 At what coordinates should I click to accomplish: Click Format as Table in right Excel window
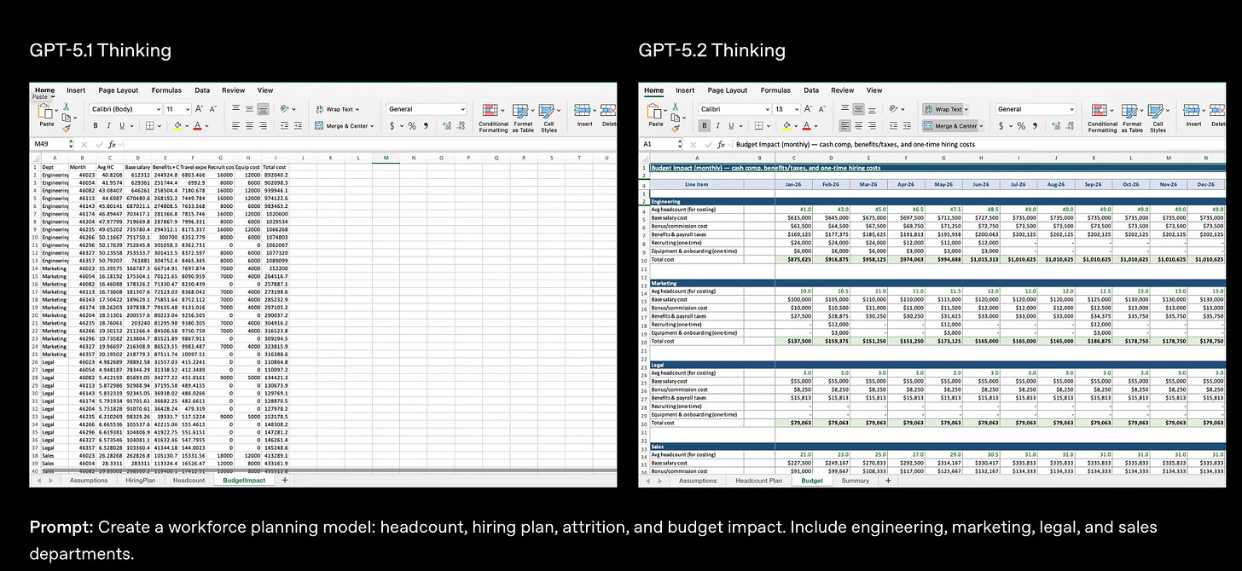1132,118
